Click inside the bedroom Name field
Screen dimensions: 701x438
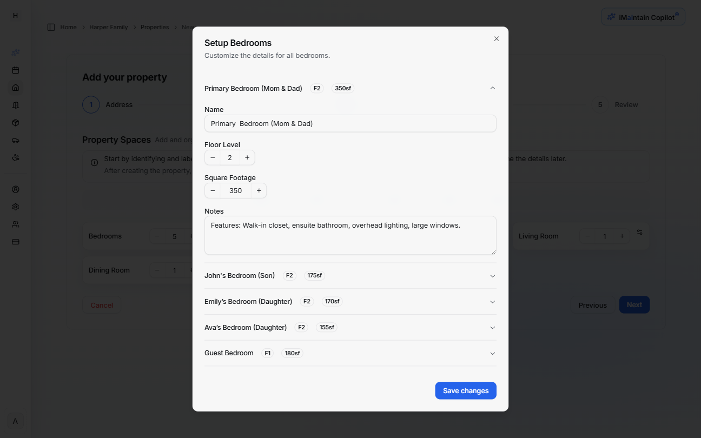pos(350,123)
